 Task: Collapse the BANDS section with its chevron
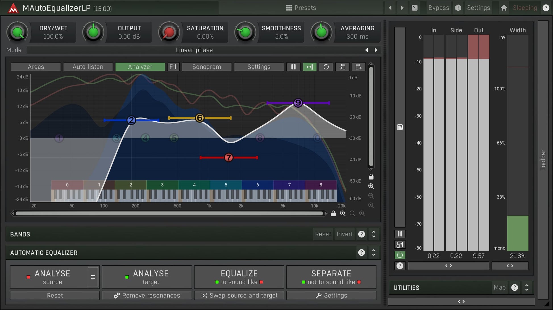374,234
